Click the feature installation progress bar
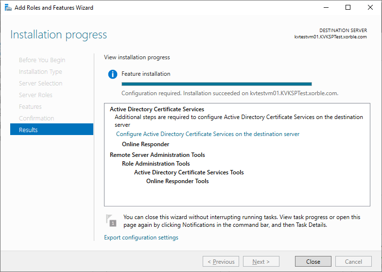Image resolution: width=382 pixels, height=272 pixels. point(216,84)
